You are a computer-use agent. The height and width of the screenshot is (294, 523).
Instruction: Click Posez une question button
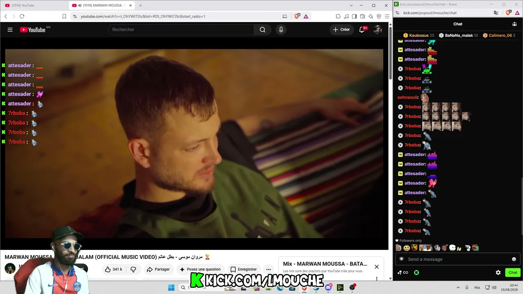point(200,269)
